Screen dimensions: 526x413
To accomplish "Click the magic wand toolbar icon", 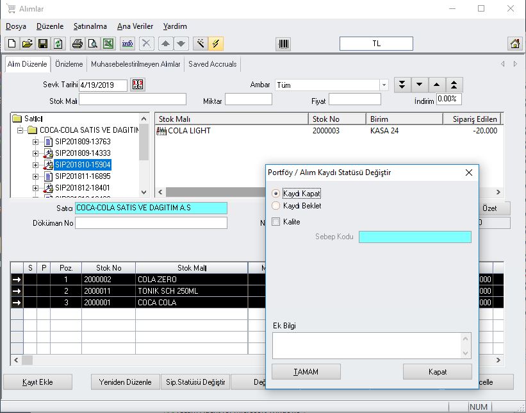I will coord(201,44).
